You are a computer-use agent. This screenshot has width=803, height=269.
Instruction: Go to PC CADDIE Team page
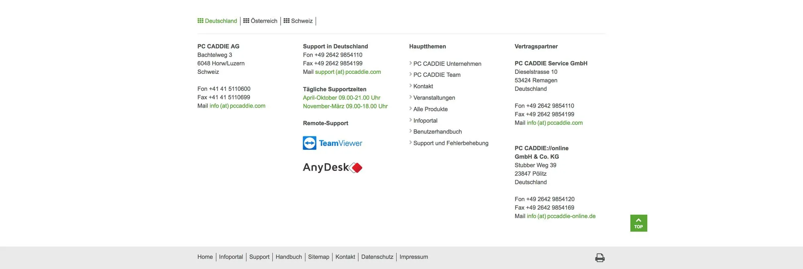pos(437,75)
